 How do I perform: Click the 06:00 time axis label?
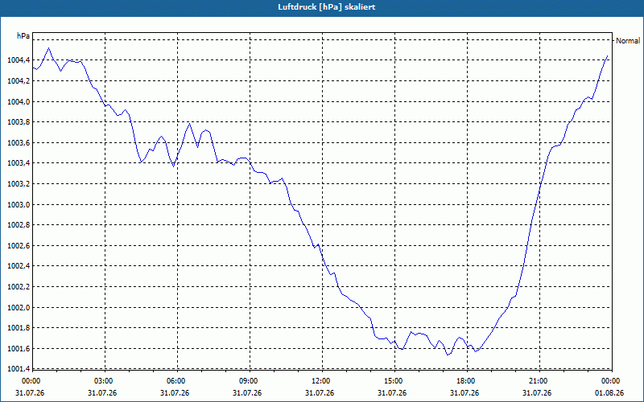pyautogui.click(x=175, y=381)
